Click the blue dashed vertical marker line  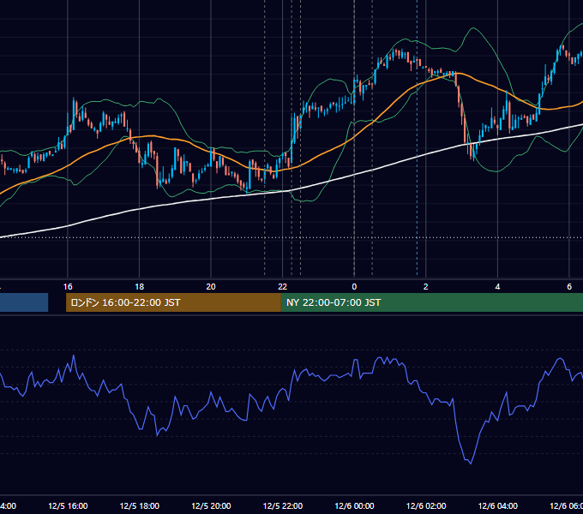417,137
